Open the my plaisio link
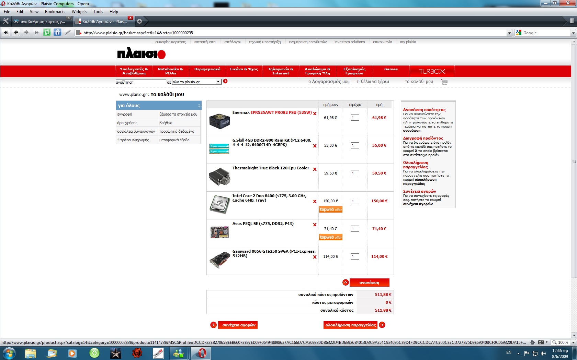 (408, 42)
